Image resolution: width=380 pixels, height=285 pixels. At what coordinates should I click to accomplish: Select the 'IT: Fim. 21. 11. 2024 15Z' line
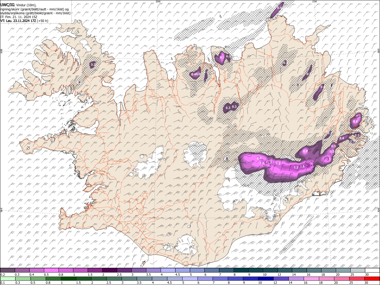coord(19,17)
